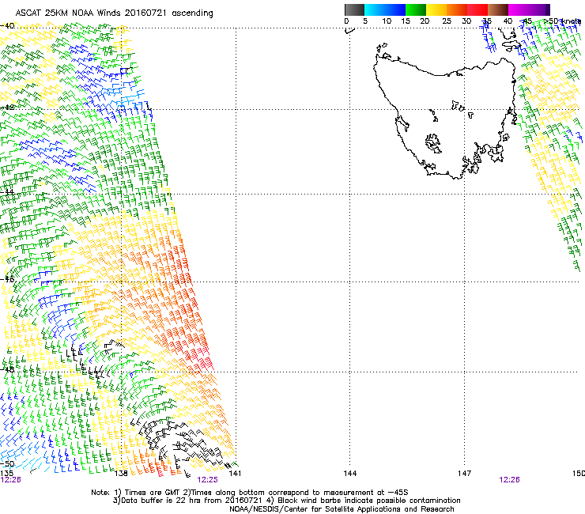
Task: Click the '25' legend scale label
Action: click(447, 21)
